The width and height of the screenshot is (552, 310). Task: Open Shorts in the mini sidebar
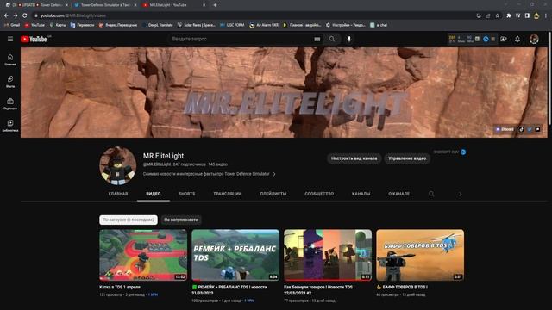(10, 82)
